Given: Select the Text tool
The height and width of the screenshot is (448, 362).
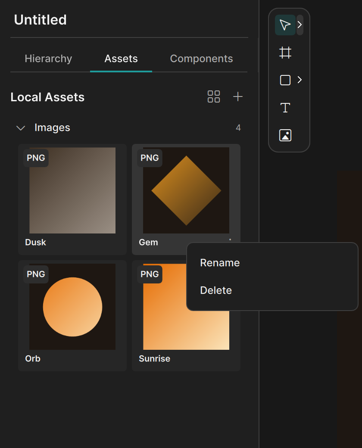Looking at the screenshot, I should click(x=285, y=108).
